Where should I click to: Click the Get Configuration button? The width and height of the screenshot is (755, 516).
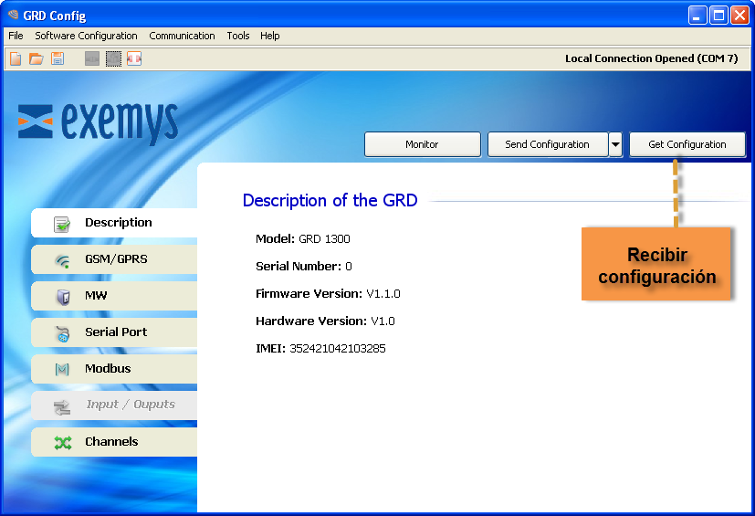pos(687,144)
